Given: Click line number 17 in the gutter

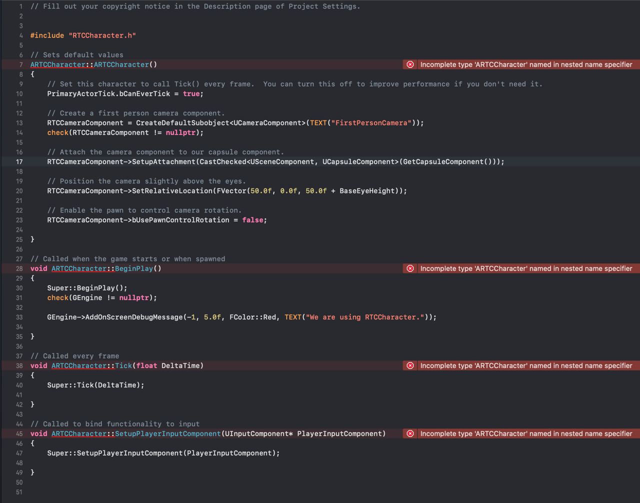Looking at the screenshot, I should tap(19, 161).
